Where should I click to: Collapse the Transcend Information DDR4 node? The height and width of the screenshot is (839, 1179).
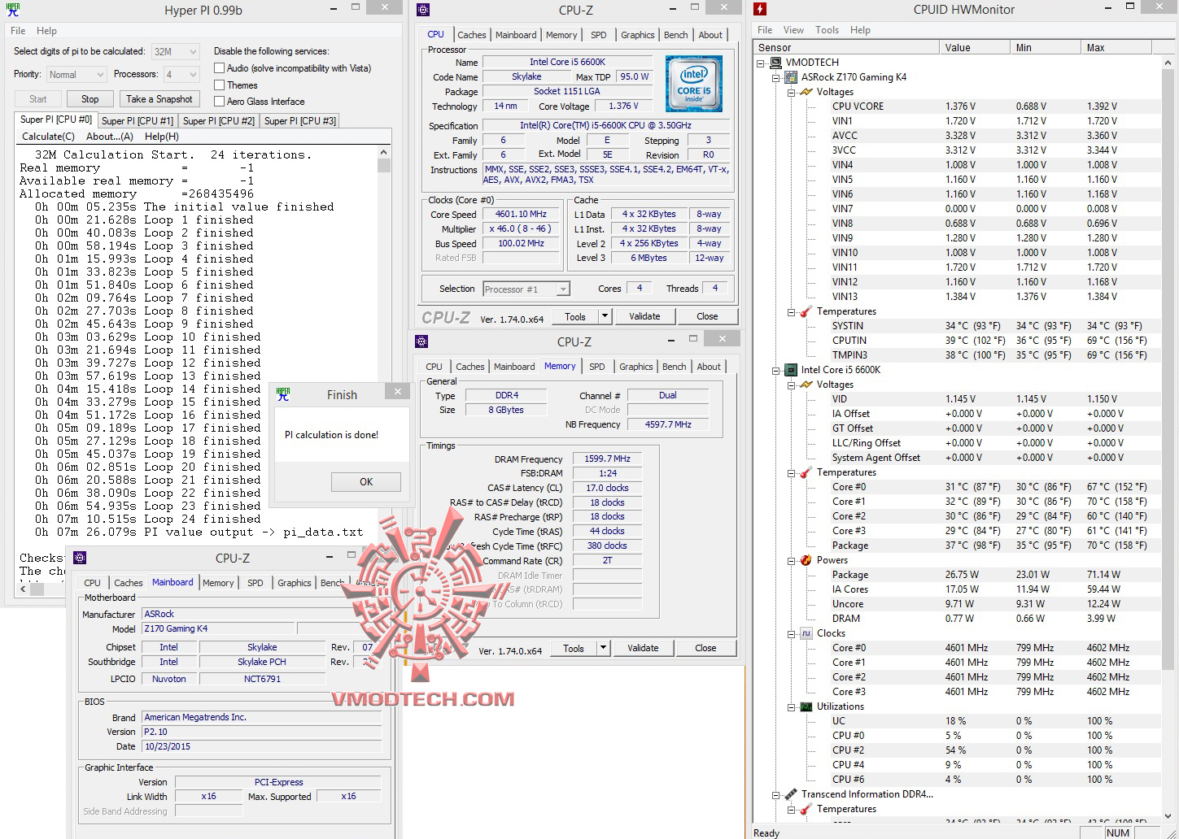coord(776,794)
